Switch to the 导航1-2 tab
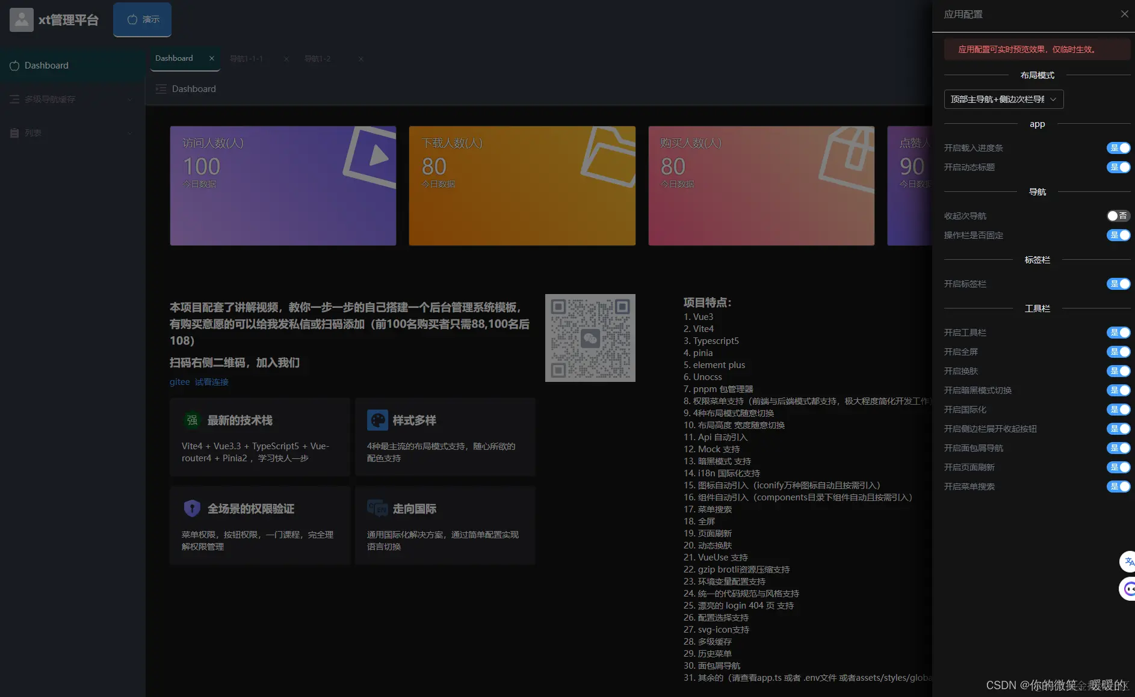The width and height of the screenshot is (1135, 697). click(317, 59)
